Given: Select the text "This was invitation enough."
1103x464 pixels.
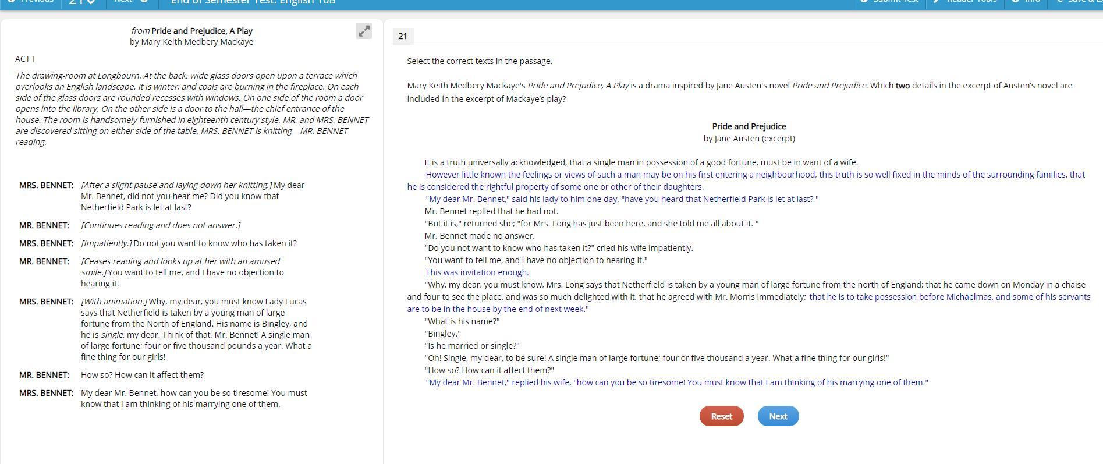Looking at the screenshot, I should [477, 272].
